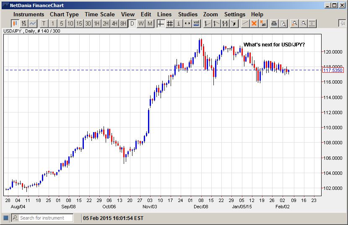Click the print preview icon
This screenshot has height=225, width=348.
[x=283, y=23]
